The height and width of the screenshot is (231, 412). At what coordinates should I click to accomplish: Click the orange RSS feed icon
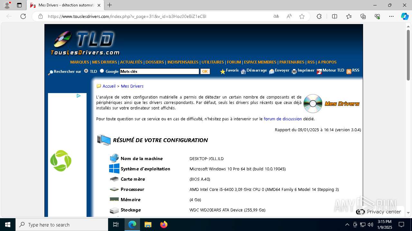coord(349,72)
